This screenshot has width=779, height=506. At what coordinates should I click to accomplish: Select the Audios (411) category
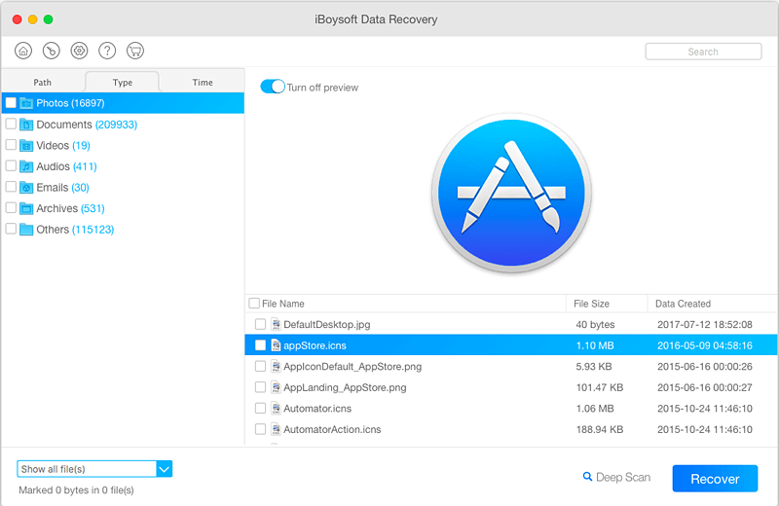66,166
